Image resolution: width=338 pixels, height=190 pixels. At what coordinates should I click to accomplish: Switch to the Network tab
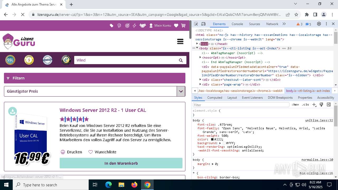(x=272, y=24)
